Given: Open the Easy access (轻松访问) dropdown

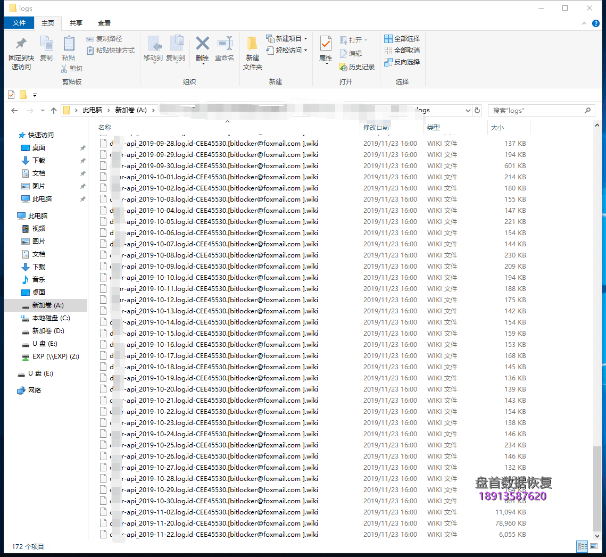Looking at the screenshot, I should (x=306, y=50).
